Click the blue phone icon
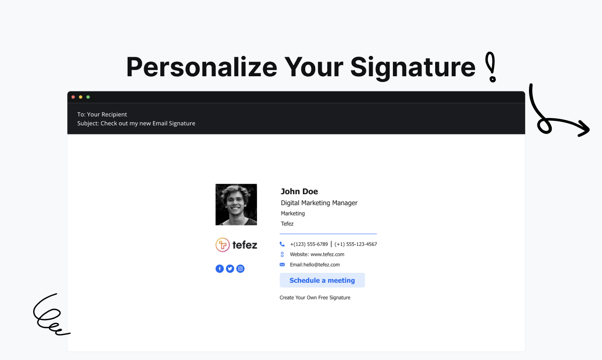Viewport: 602px width, 360px height. pos(282,244)
